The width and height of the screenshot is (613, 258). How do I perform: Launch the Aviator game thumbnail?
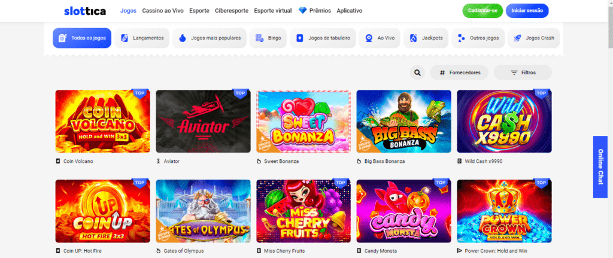(204, 121)
